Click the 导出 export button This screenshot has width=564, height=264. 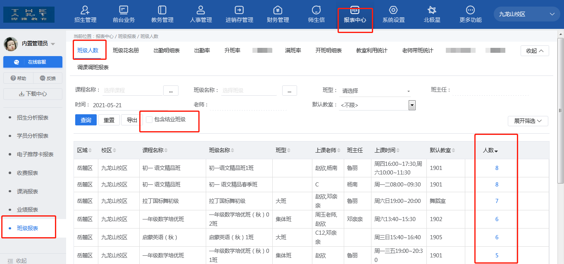click(132, 120)
